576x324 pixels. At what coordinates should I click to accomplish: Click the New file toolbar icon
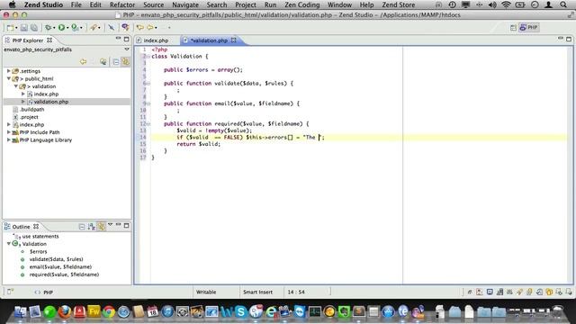10,28
